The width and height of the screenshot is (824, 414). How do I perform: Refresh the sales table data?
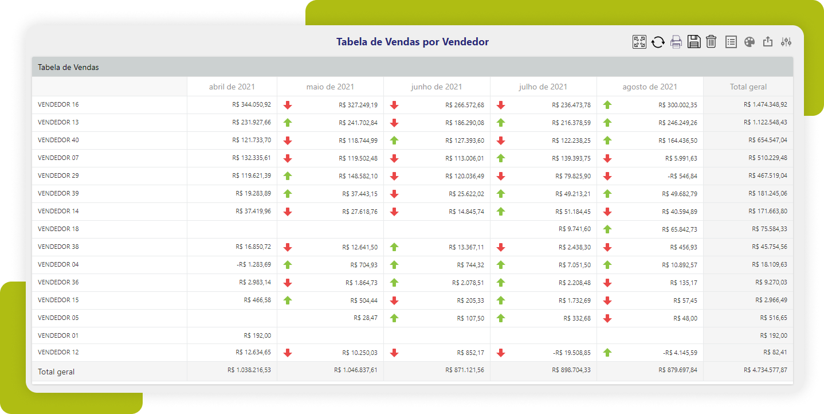[x=658, y=42]
